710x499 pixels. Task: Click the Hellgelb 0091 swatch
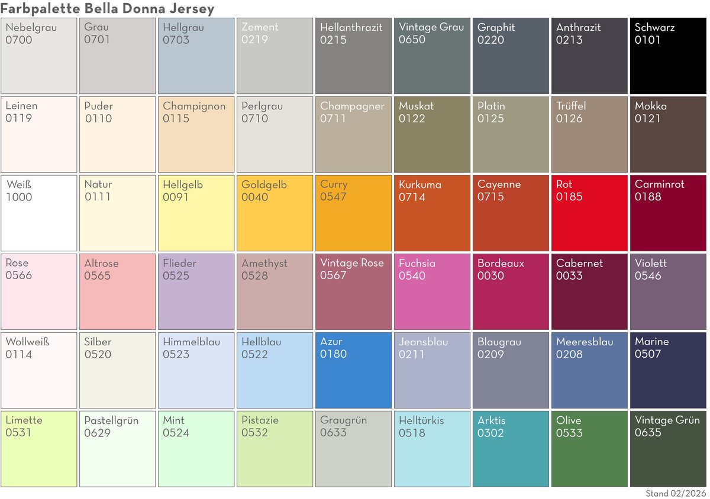tap(196, 213)
